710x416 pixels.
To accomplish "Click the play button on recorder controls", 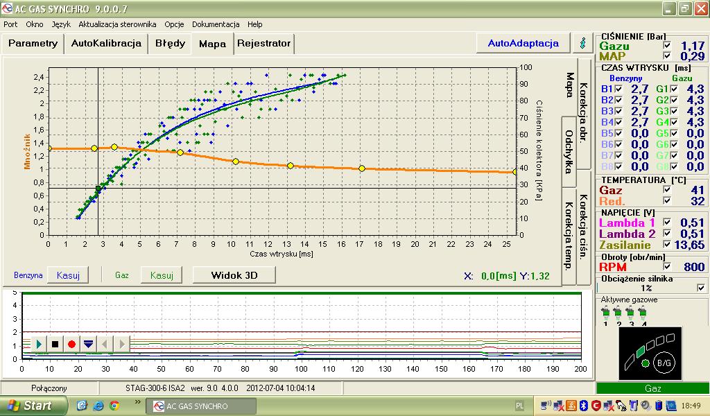I will (39, 344).
